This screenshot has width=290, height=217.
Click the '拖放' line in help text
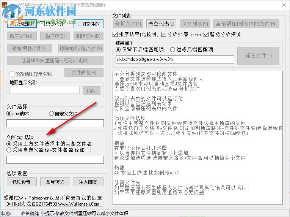click(x=119, y=143)
